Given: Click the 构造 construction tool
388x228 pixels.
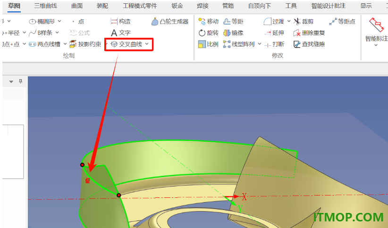Looking at the screenshot, I should click(x=120, y=22).
